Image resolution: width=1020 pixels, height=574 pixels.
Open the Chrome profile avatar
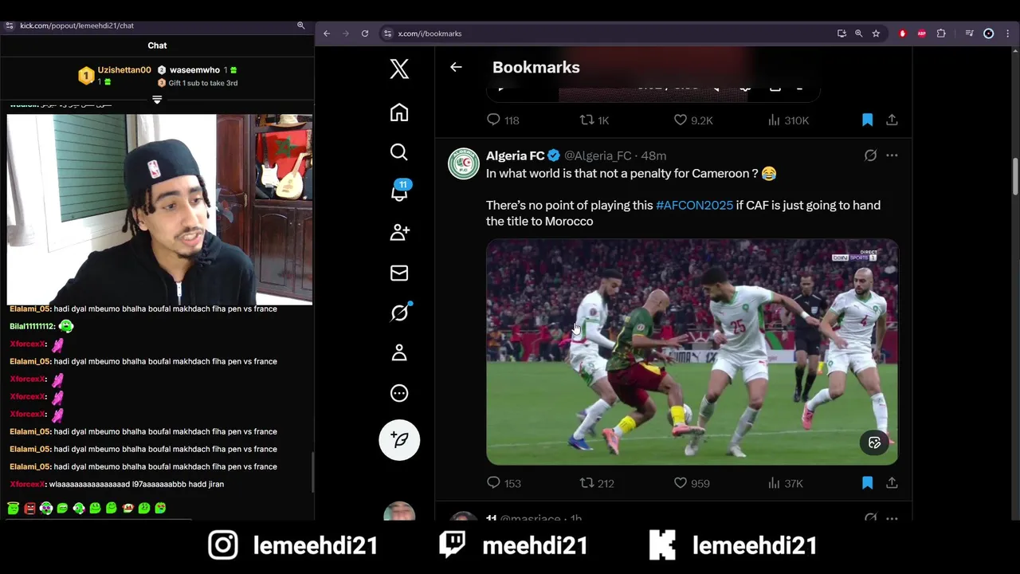(989, 33)
